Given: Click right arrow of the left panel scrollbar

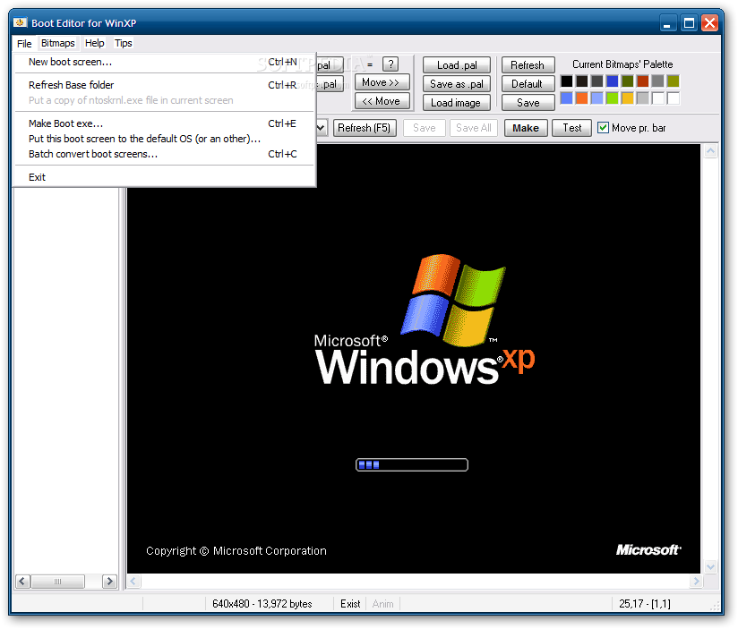Looking at the screenshot, I should (109, 581).
